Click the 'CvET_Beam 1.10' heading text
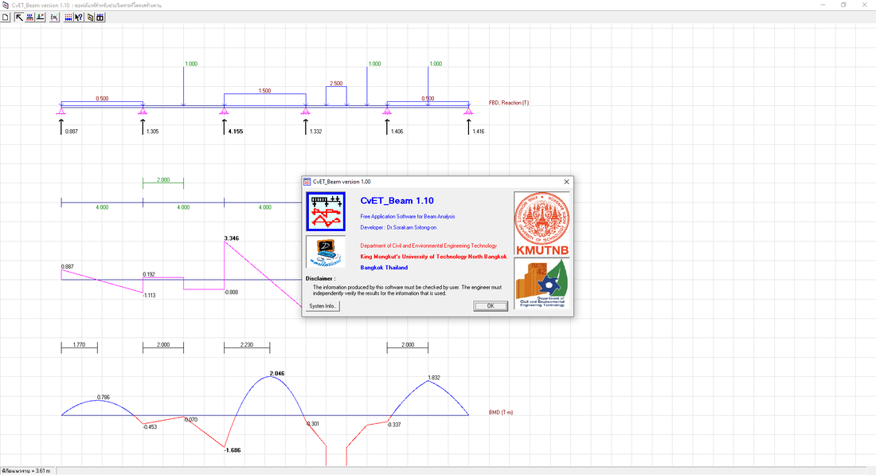Image resolution: width=876 pixels, height=475 pixels. (x=397, y=201)
